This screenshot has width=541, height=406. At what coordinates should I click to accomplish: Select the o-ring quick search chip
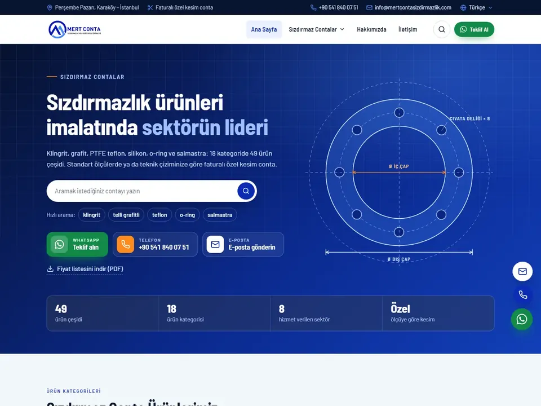(187, 215)
